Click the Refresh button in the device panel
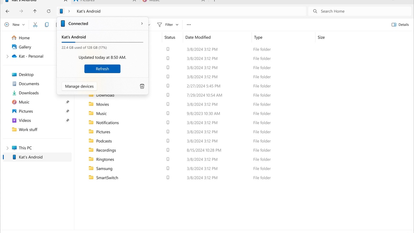The image size is (414, 233). (x=102, y=69)
